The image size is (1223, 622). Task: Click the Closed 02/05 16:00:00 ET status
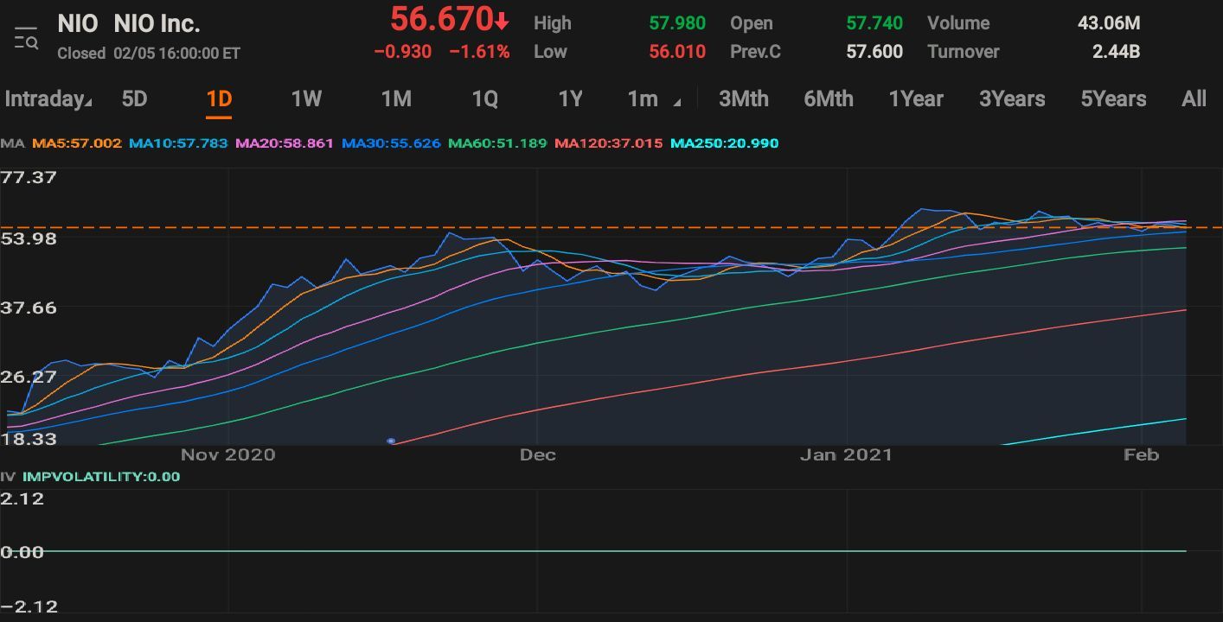[x=149, y=54]
